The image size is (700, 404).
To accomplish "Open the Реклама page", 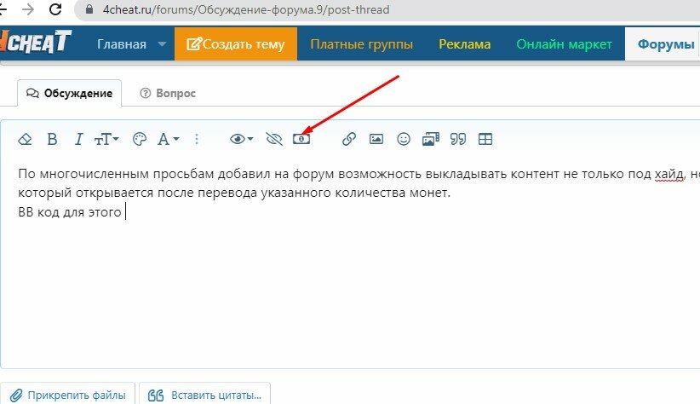I will (465, 43).
